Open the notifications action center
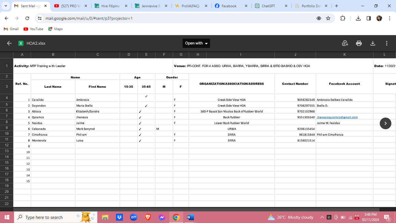 387,217
